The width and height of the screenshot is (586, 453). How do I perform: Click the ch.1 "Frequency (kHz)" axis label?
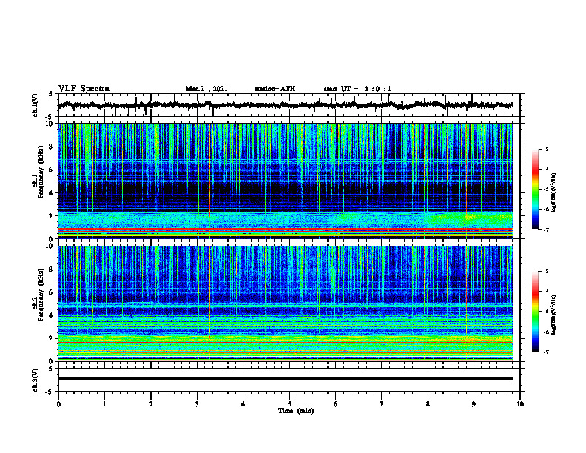tap(41, 172)
